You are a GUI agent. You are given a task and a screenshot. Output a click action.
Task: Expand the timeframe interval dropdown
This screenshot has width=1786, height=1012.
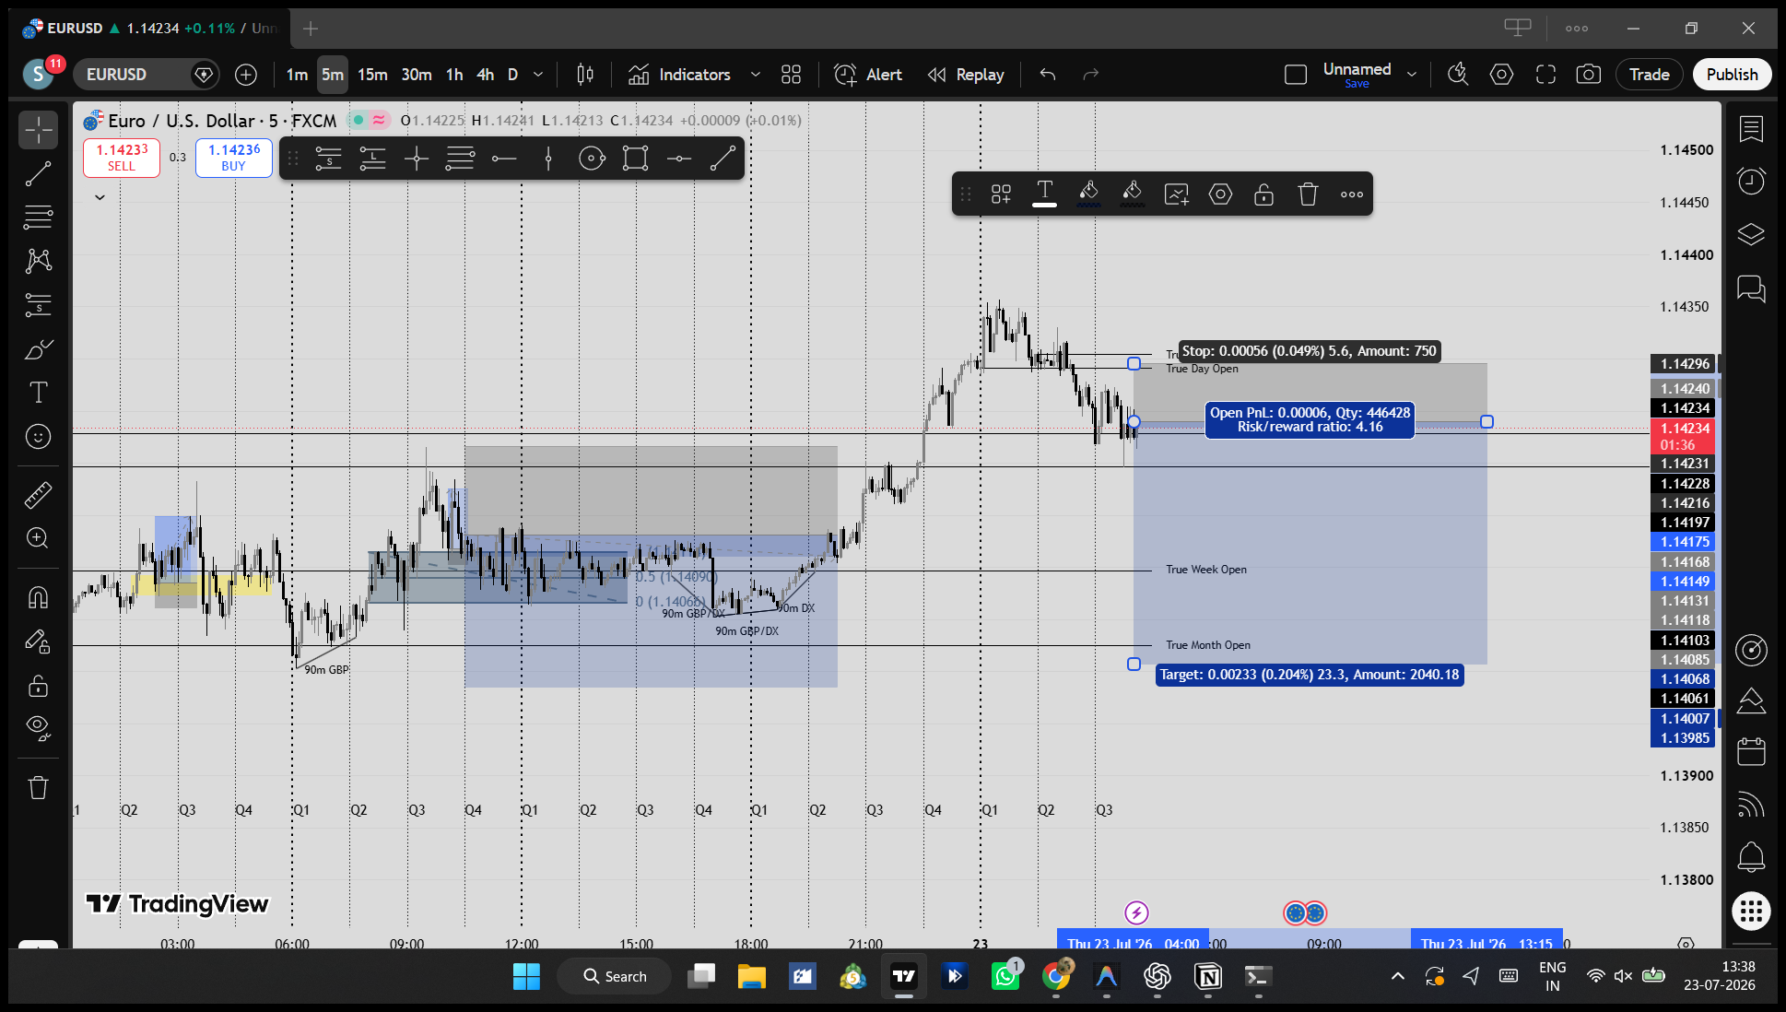click(538, 75)
